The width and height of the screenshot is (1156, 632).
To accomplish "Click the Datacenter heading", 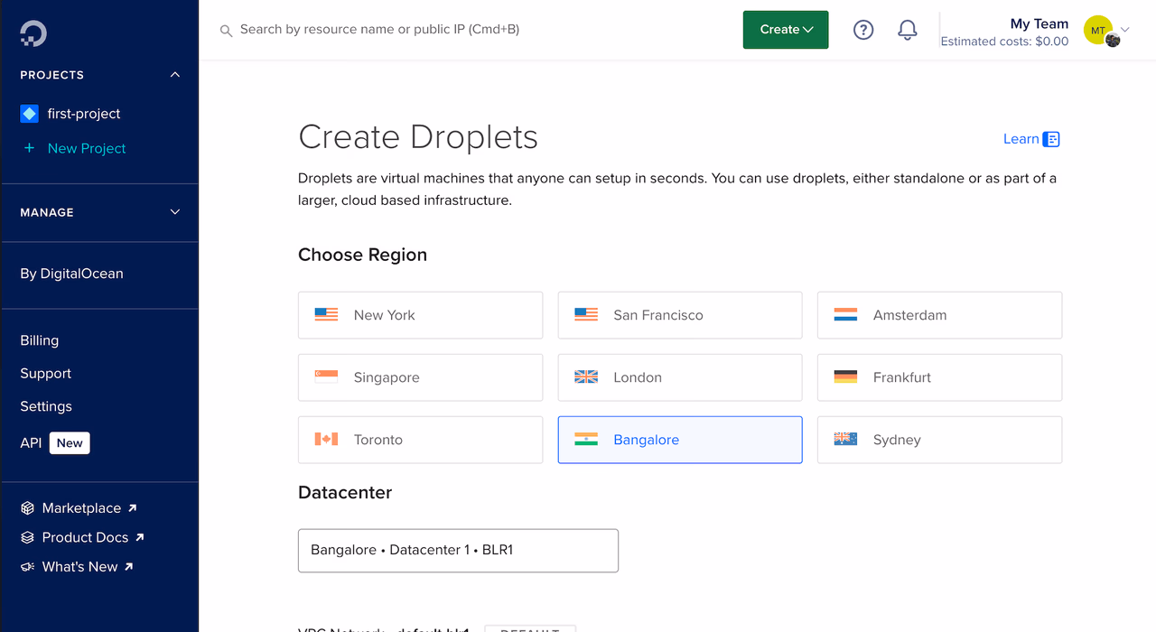I will 345,493.
